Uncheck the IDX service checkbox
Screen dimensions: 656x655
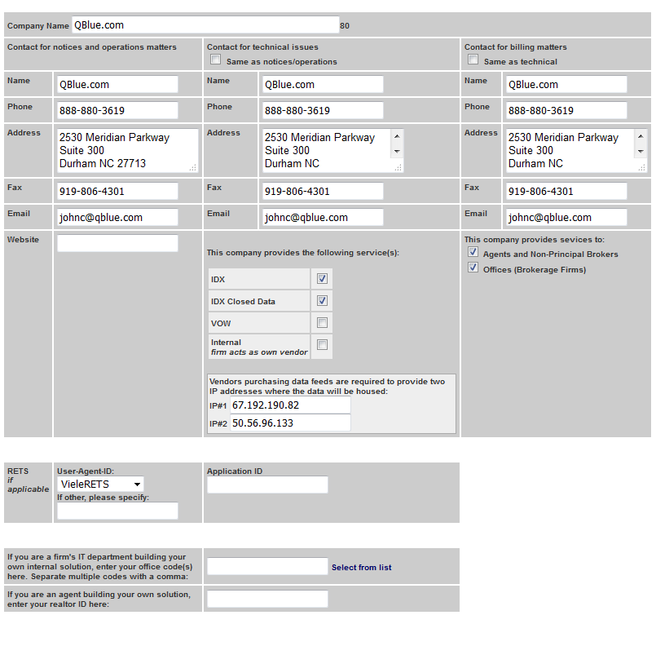(322, 279)
